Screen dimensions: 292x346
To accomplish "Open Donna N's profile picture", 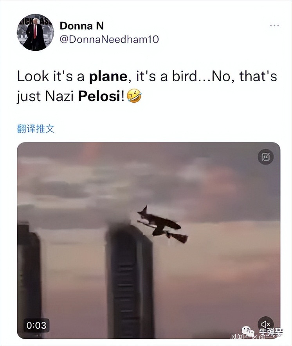I will (35, 32).
